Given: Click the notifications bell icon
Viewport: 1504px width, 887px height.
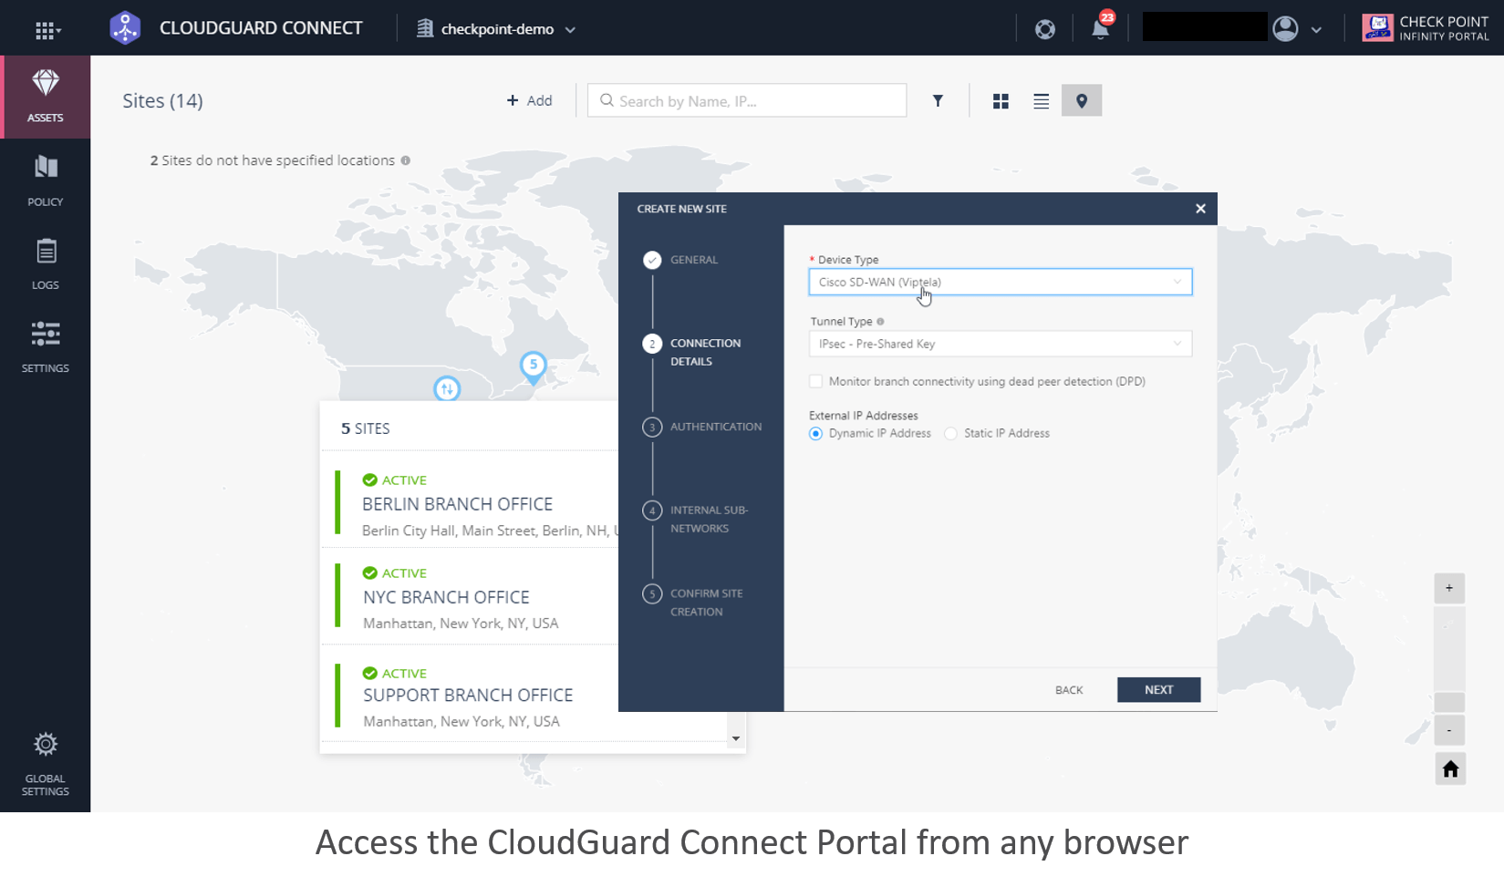Looking at the screenshot, I should coord(1101,29).
